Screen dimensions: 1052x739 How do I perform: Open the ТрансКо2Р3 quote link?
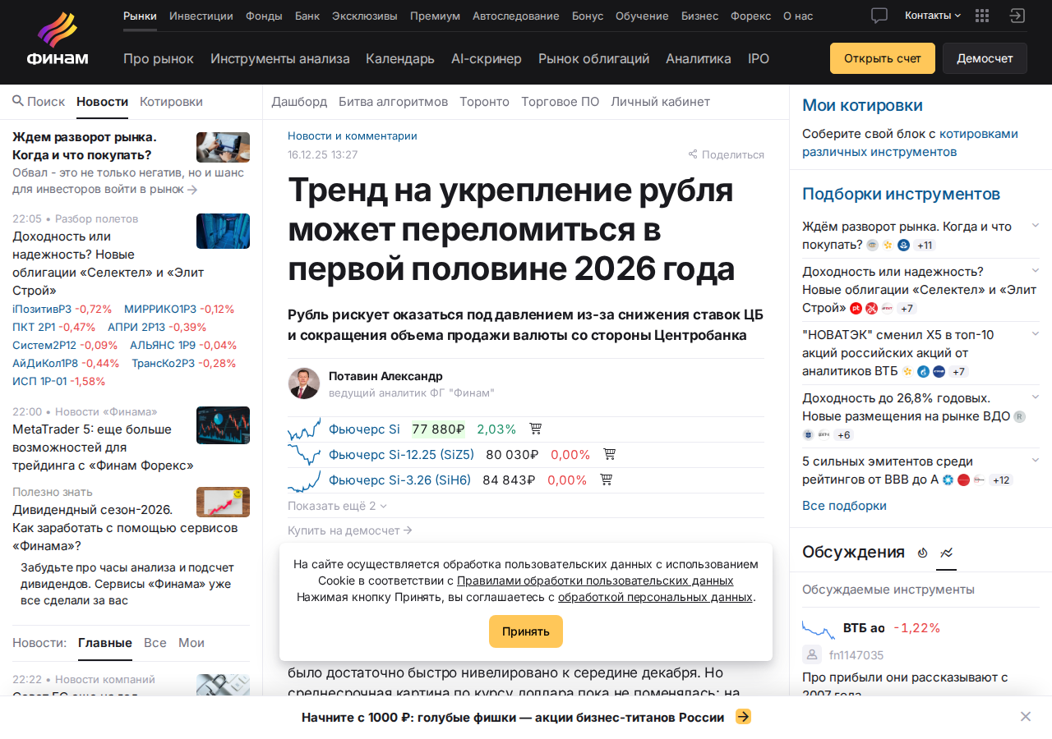click(x=164, y=364)
